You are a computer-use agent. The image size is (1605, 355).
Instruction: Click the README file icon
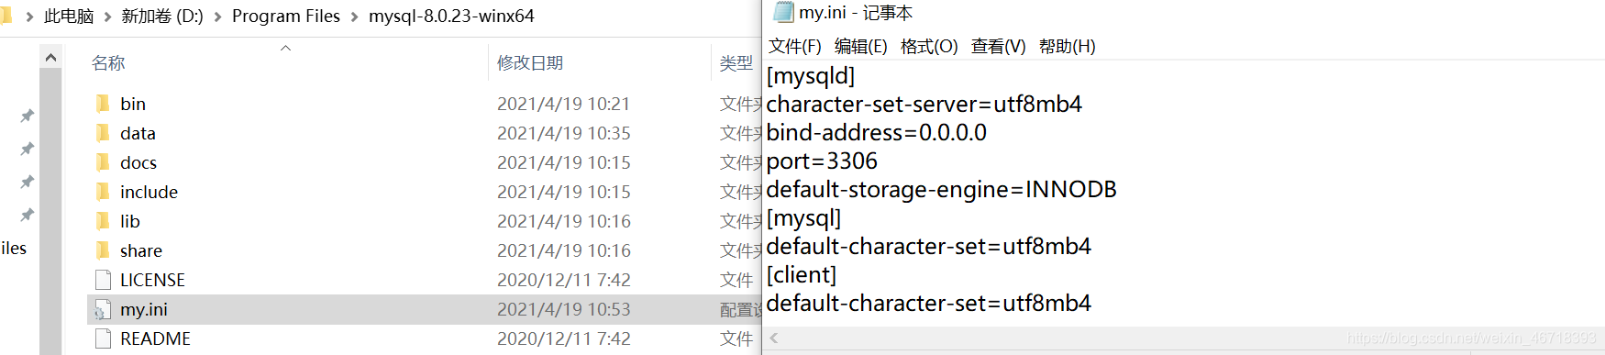coord(103,338)
